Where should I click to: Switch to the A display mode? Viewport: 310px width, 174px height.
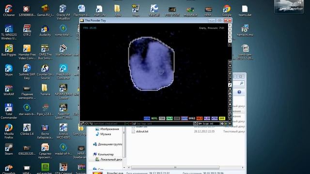230,41
